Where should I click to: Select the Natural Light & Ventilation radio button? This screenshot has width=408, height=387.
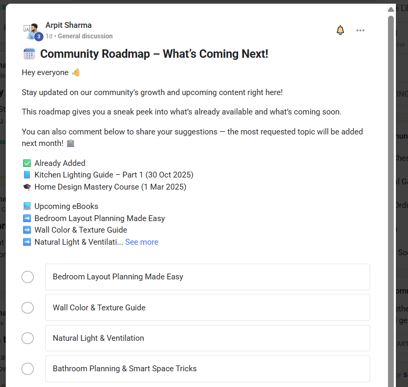28,338
